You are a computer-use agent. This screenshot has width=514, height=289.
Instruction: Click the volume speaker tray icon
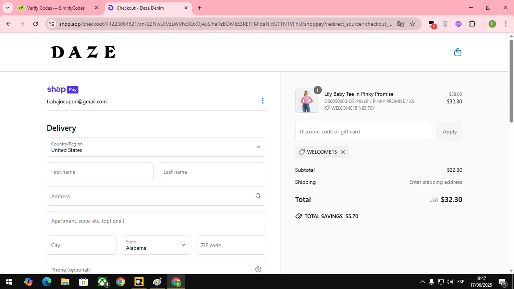tap(450, 282)
